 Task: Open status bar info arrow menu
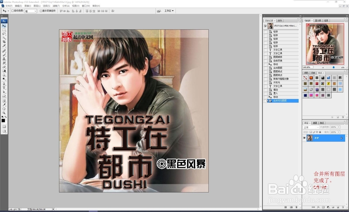click(53, 209)
